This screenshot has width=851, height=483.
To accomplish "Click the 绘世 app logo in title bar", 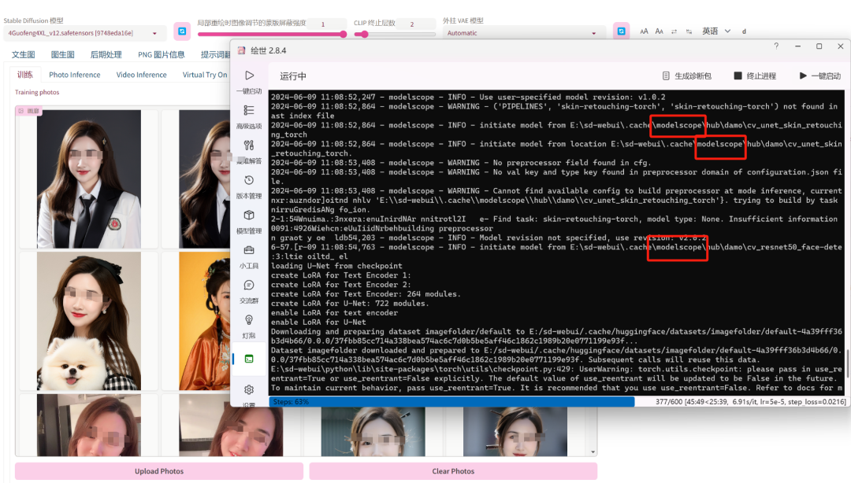I will tap(242, 50).
